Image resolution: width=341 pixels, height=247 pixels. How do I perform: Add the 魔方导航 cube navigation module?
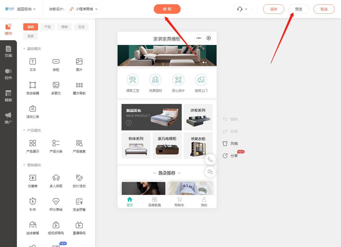pos(79,88)
